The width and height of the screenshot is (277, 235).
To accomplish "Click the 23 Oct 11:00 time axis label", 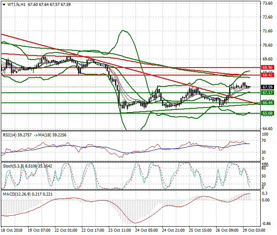I will 120,230.
